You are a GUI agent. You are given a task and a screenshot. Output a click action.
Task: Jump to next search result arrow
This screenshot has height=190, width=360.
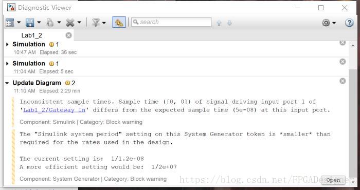(x=229, y=23)
